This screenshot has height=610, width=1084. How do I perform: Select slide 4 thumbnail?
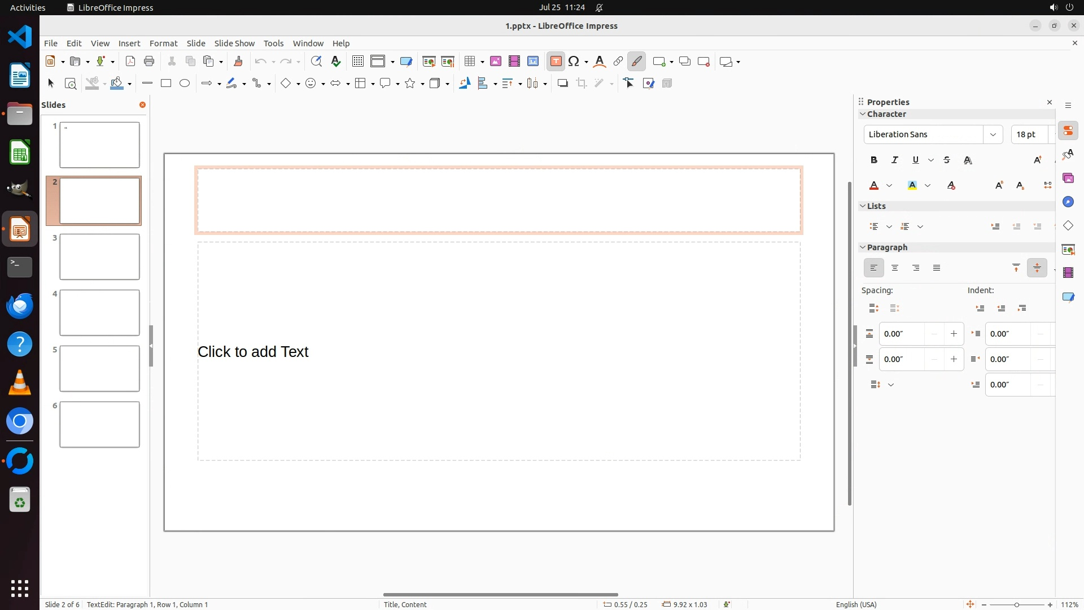point(99,313)
